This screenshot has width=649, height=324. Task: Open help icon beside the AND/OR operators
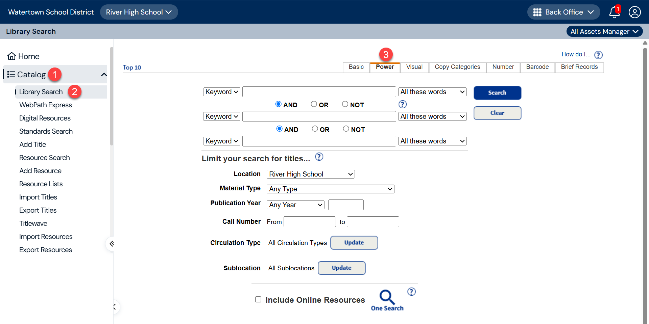[x=402, y=104]
